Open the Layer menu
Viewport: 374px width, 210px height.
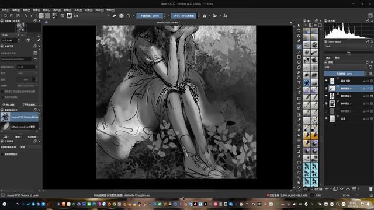pyautogui.click(x=47, y=10)
